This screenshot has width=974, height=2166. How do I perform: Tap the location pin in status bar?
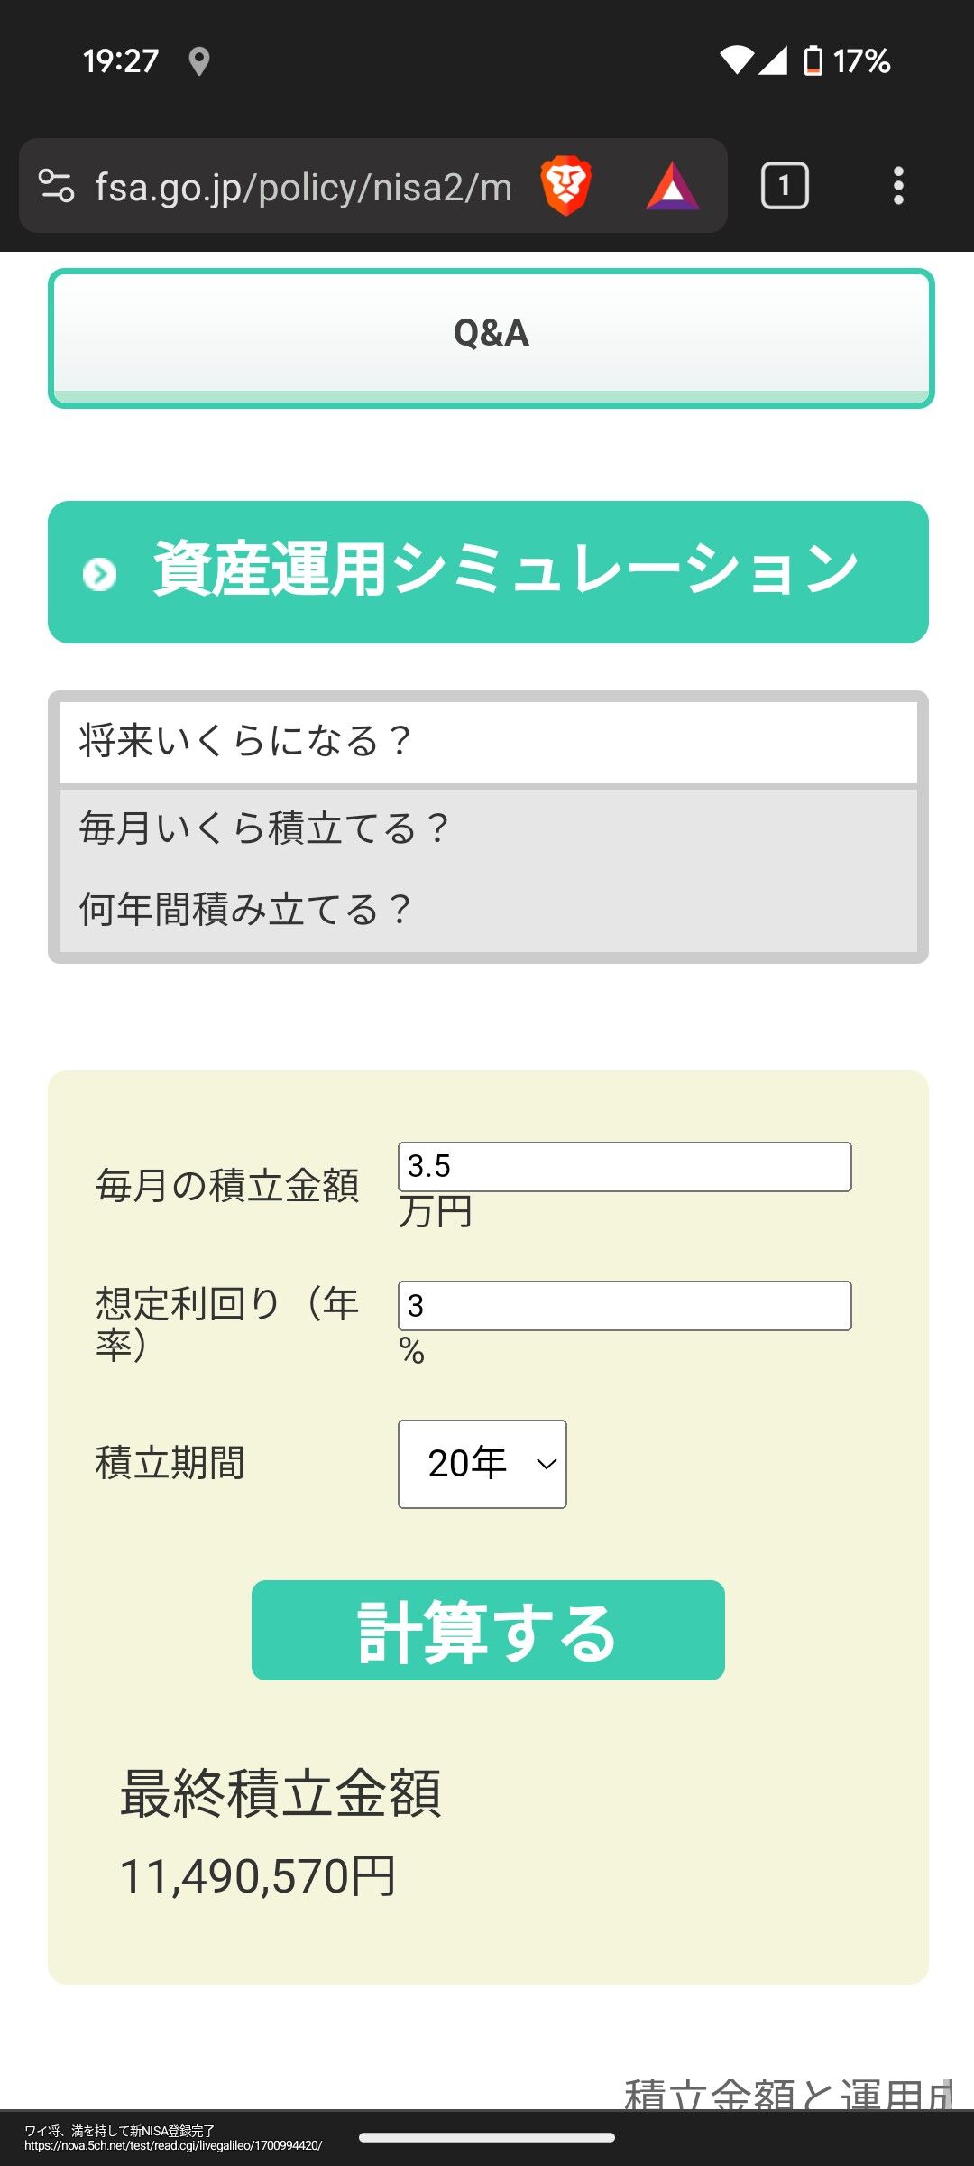[x=199, y=61]
